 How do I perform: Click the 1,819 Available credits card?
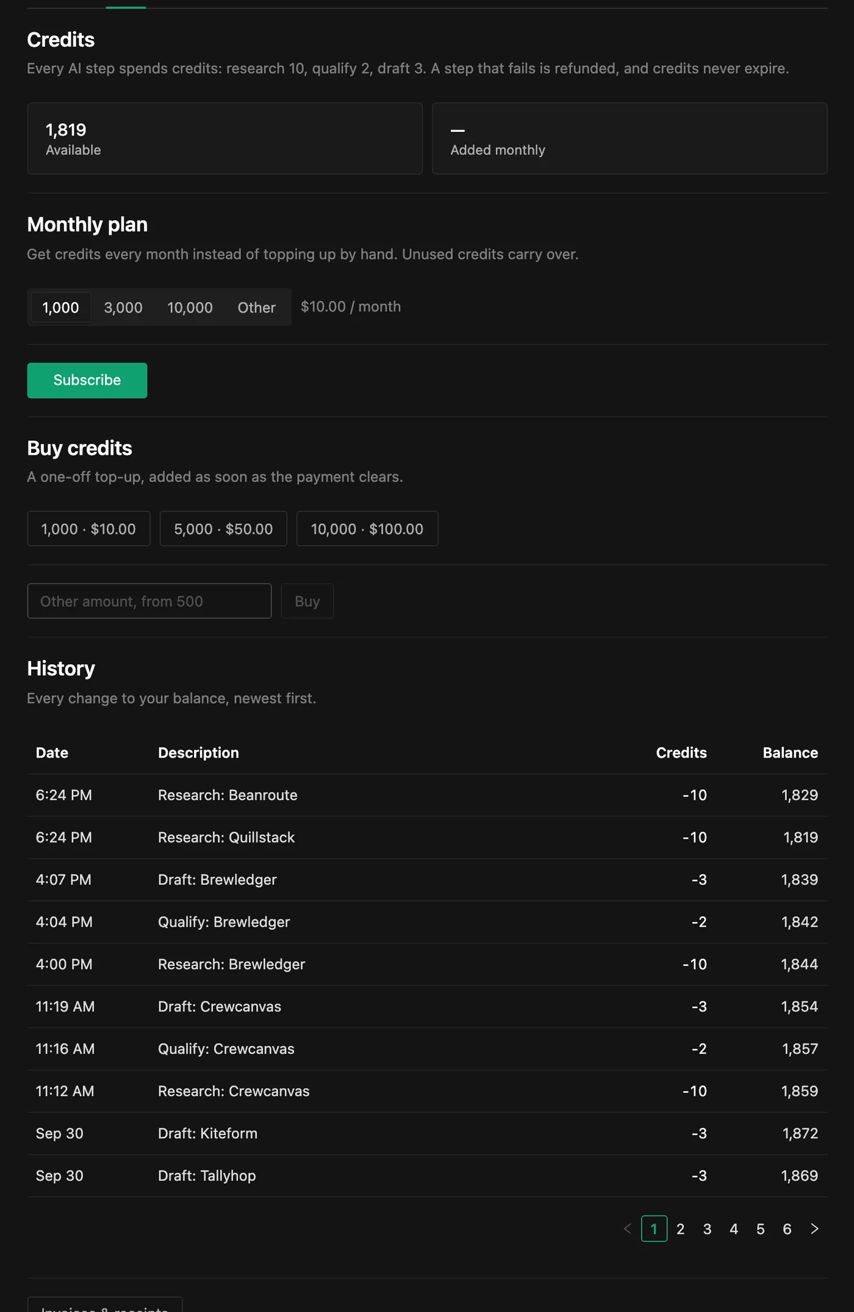[225, 139]
